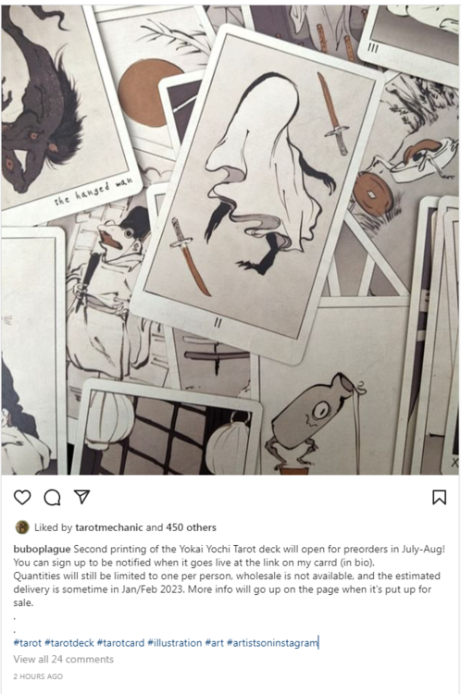Expand View all 24 comments
461x694 pixels.
click(x=63, y=659)
